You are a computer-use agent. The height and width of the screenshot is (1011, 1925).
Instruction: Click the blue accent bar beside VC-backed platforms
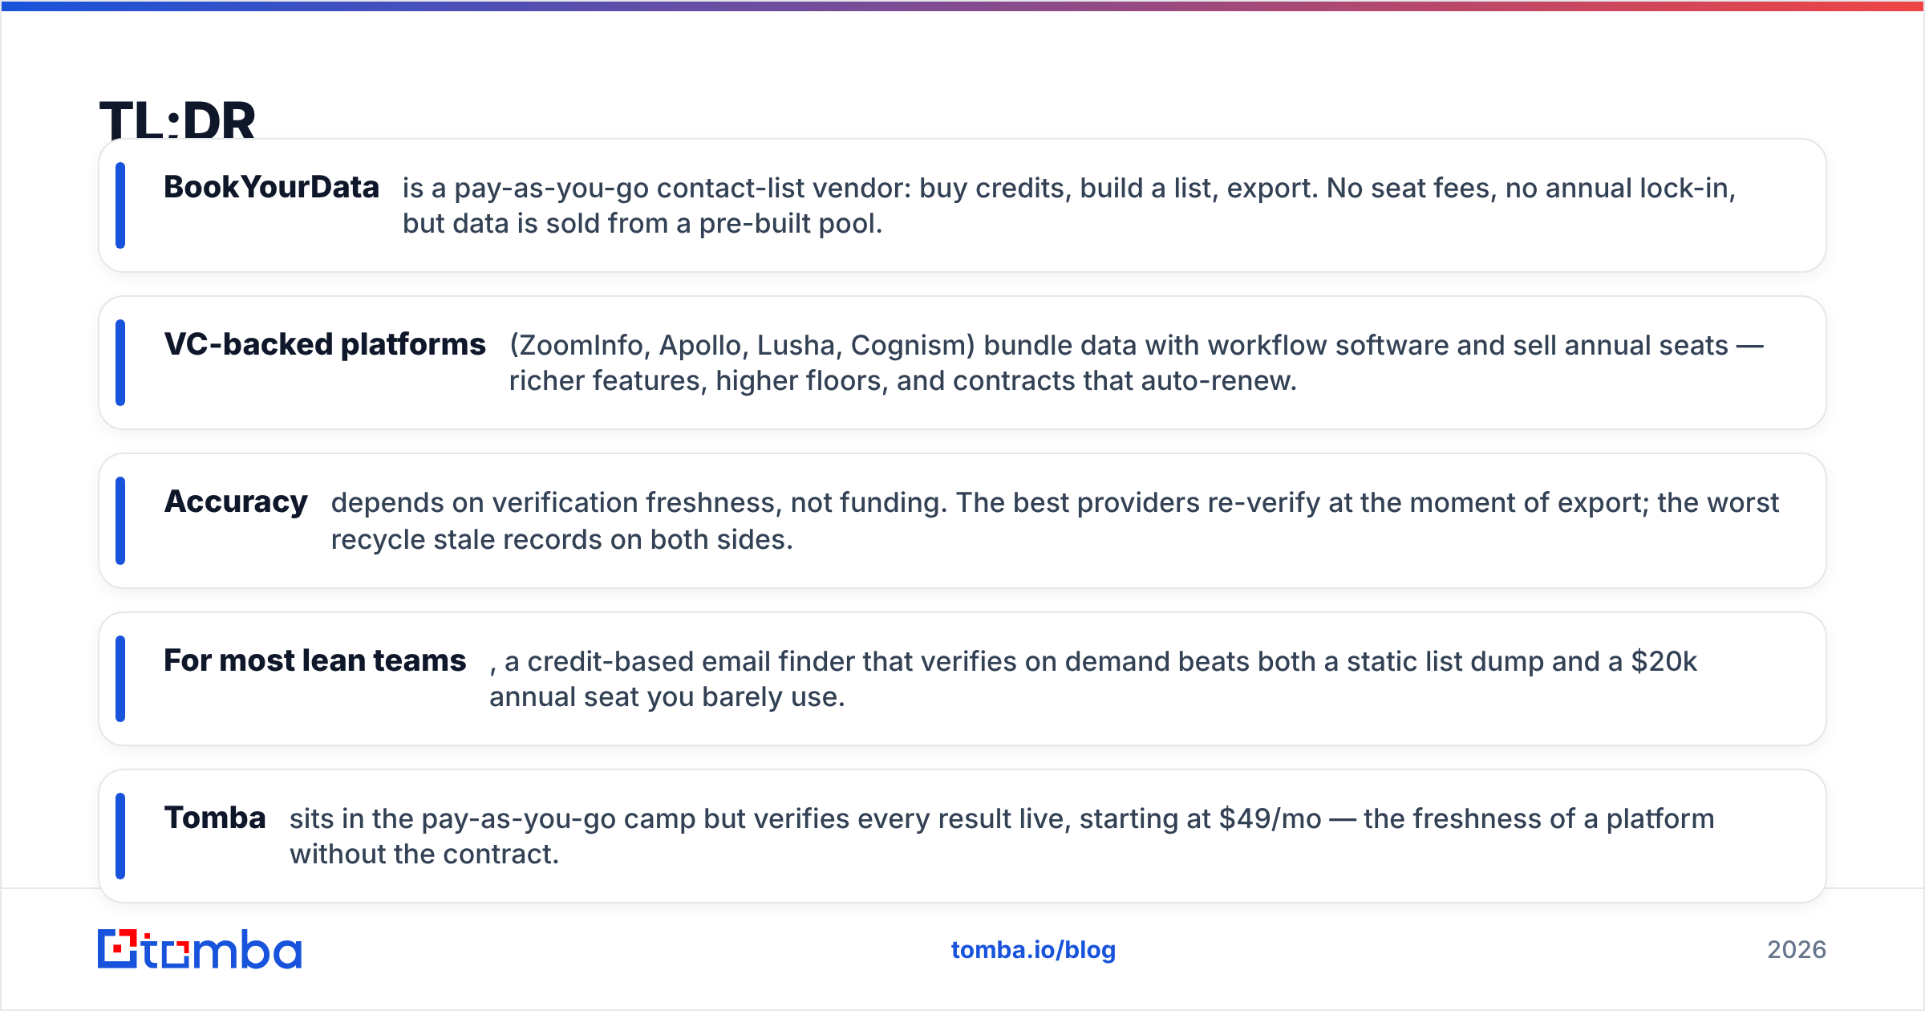[120, 363]
